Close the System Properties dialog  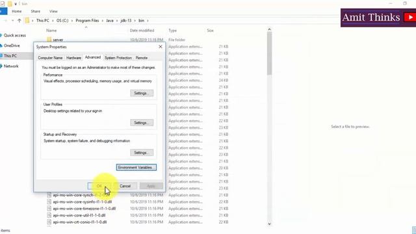161,47
